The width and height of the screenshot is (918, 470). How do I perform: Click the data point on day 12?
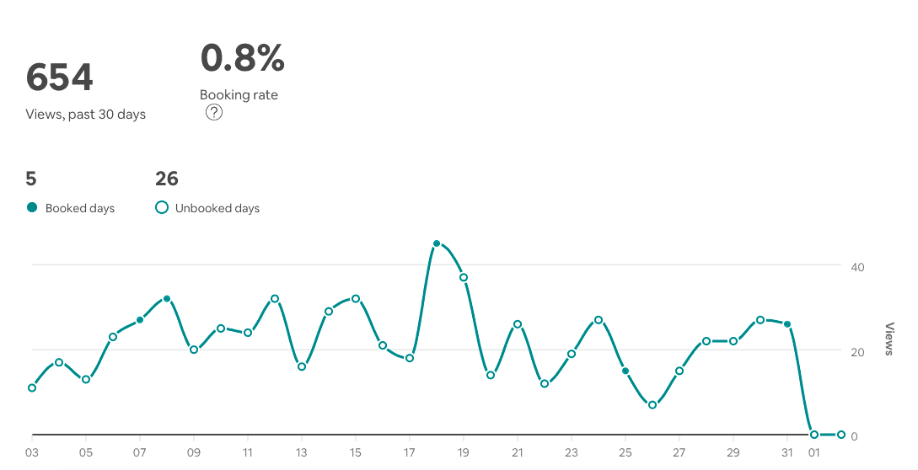275,299
